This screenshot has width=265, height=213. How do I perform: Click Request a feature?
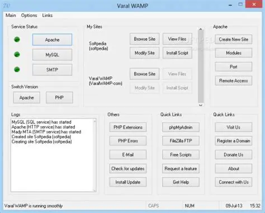click(181, 168)
